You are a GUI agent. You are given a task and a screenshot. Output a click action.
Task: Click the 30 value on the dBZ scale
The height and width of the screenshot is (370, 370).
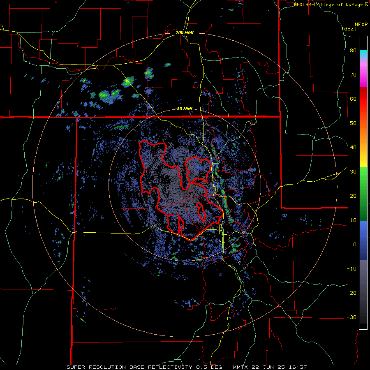point(353,172)
